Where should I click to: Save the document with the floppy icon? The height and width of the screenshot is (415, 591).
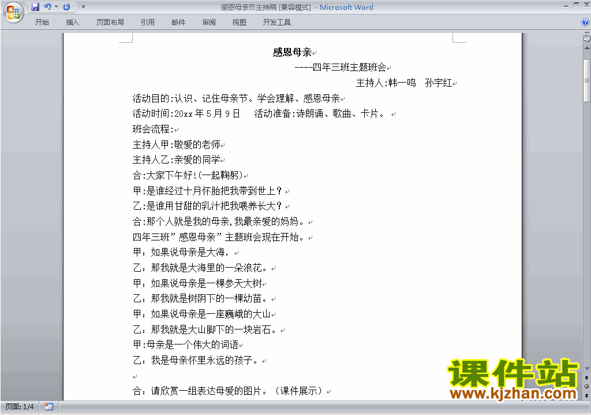[35, 7]
